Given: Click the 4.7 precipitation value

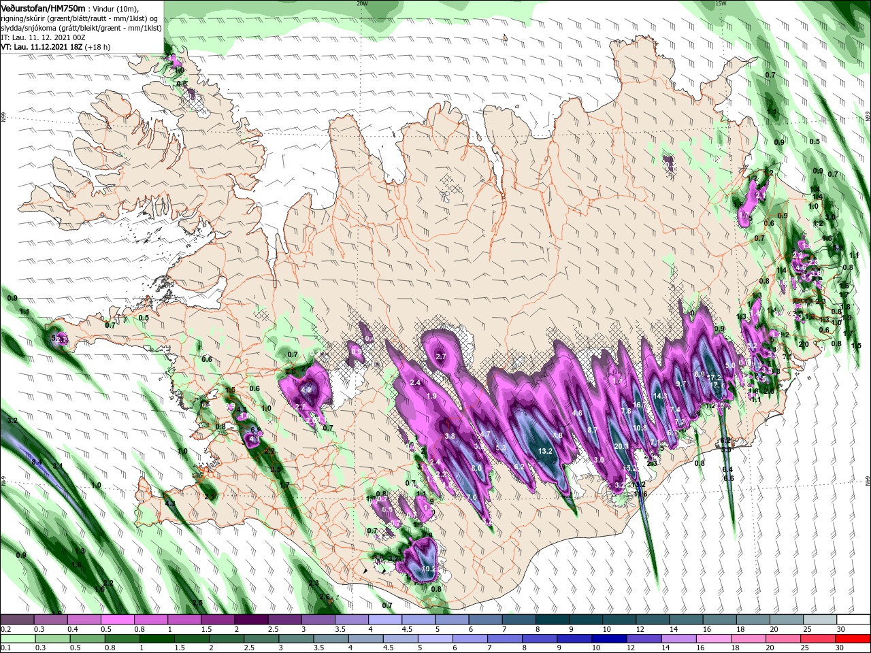Looking at the screenshot, I should (485, 434).
